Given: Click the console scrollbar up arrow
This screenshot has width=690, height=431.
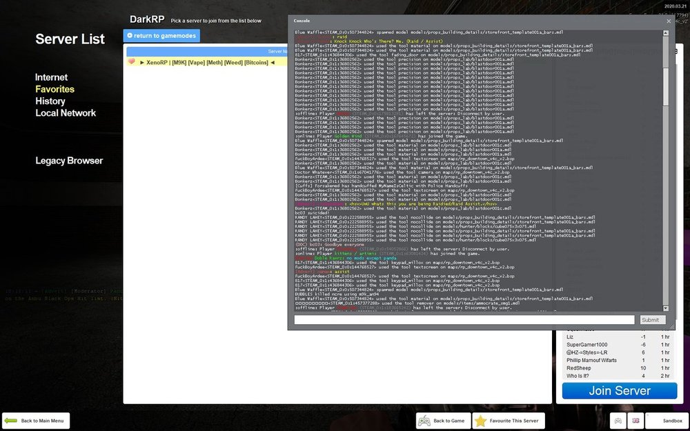Looking at the screenshot, I should pyautogui.click(x=666, y=32).
